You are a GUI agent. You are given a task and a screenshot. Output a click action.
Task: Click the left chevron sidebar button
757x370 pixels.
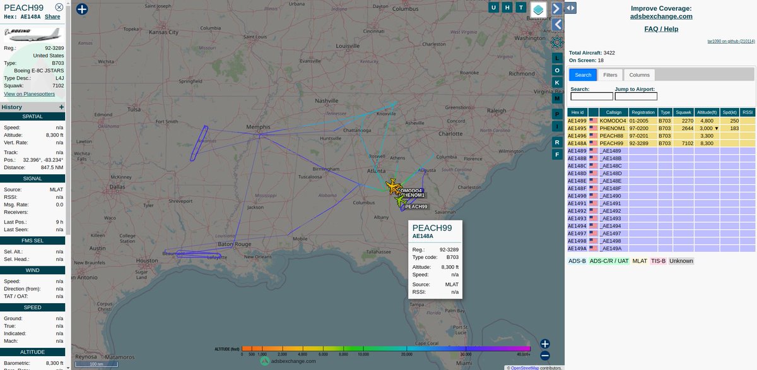point(557,25)
